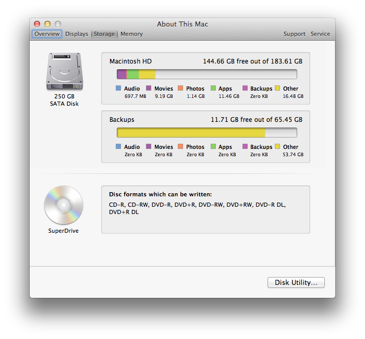Viewport: 365px width, 339px height.
Task: Click the 'Macintosh HD' volume name
Action: tap(130, 61)
